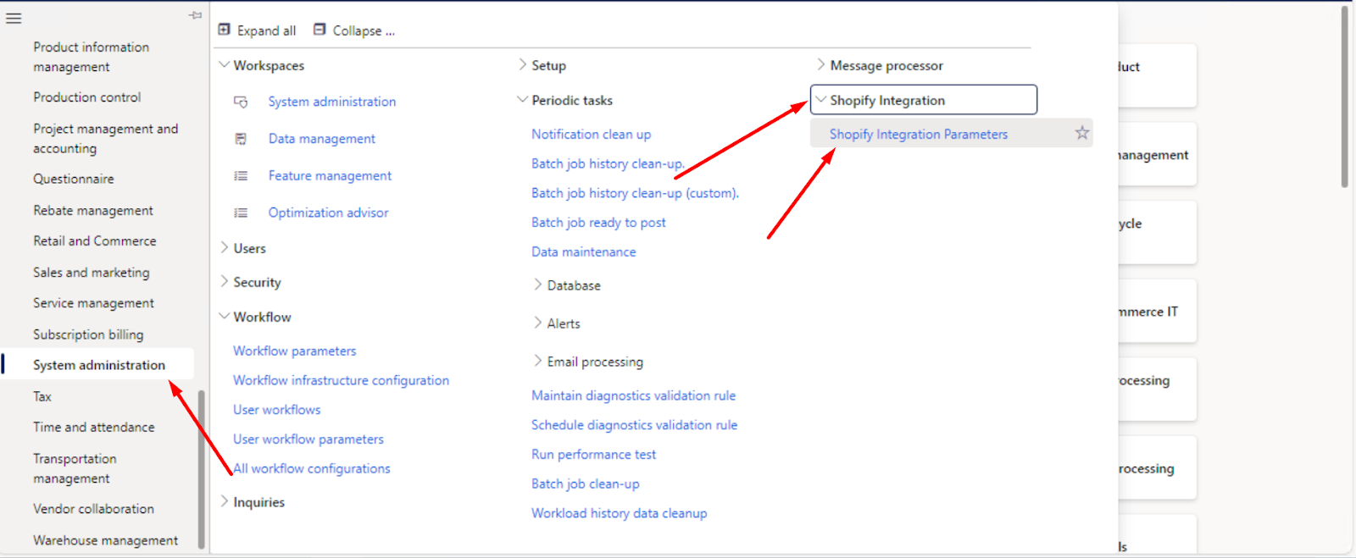Open Batch job clean-up link

point(586,484)
